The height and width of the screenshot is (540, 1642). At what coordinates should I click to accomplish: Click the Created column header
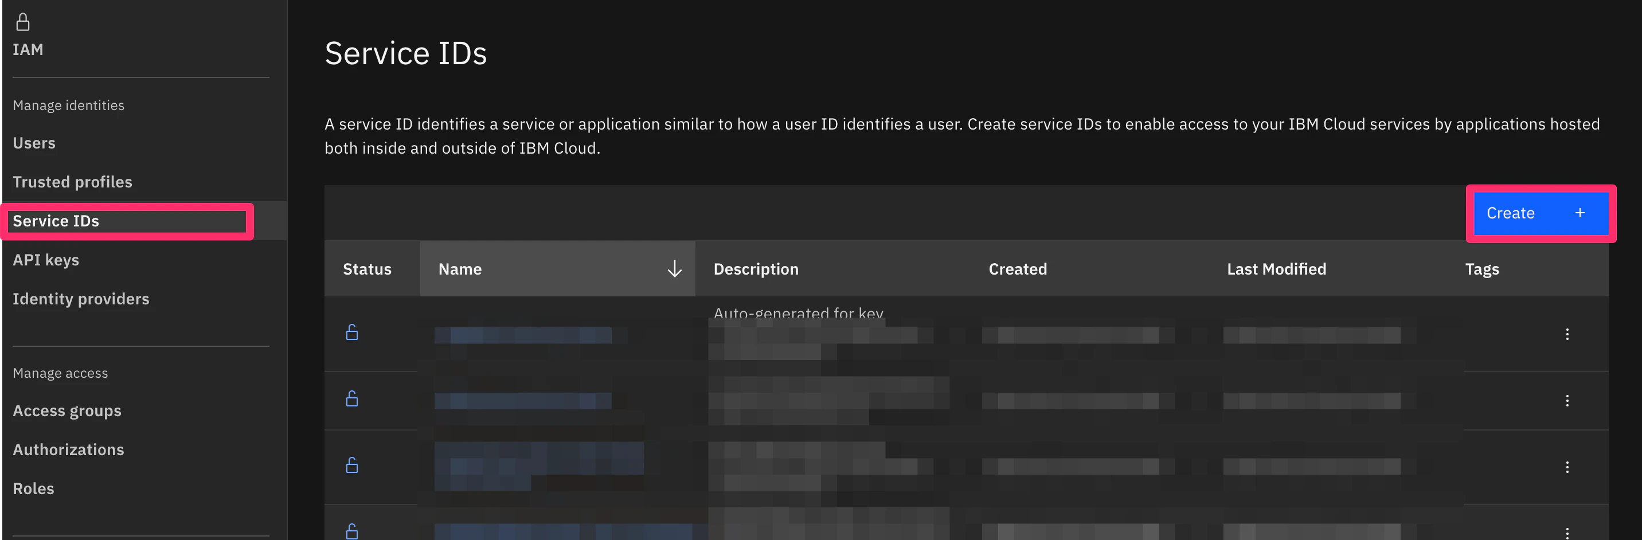click(x=1017, y=269)
